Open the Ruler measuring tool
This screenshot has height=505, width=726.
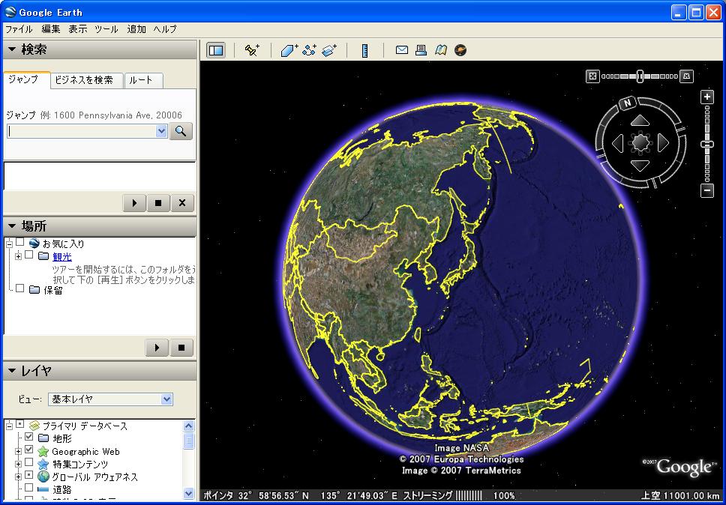click(x=365, y=50)
